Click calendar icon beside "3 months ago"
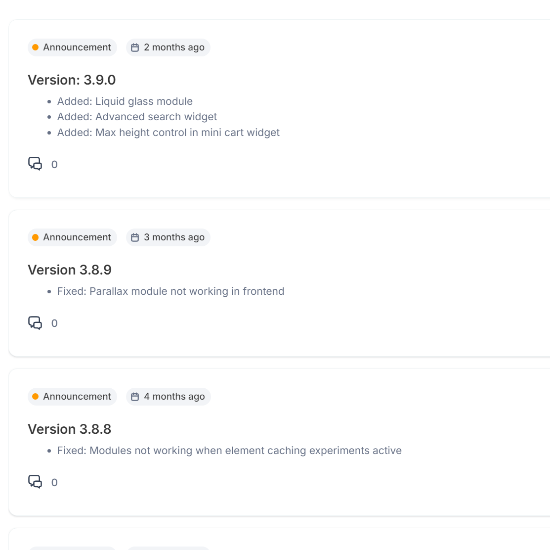Screen dimensions: 550x550 tap(135, 237)
